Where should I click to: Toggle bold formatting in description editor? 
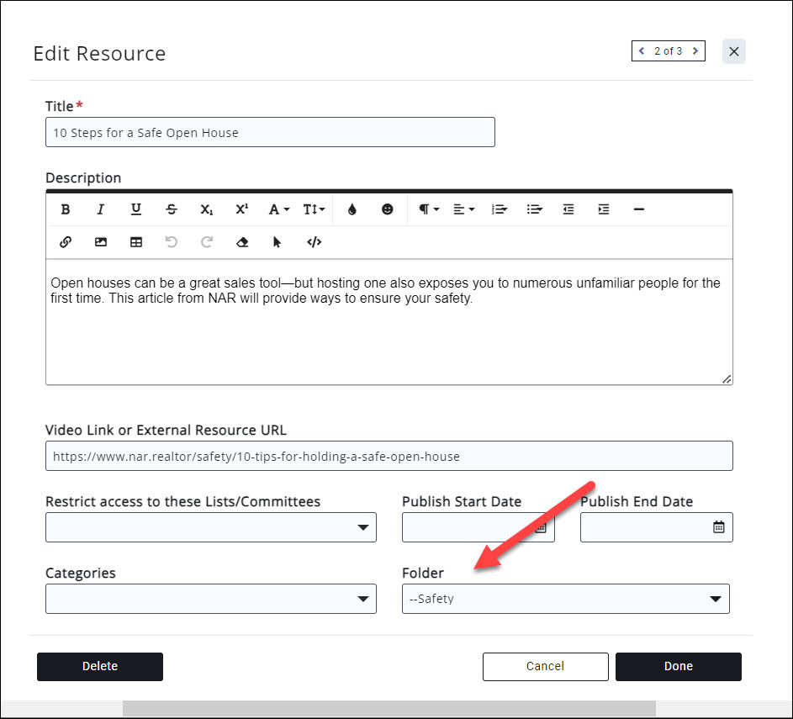tap(66, 209)
